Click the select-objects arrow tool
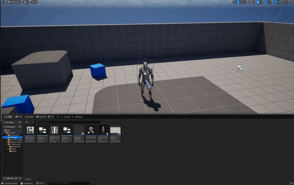 click(235, 2)
